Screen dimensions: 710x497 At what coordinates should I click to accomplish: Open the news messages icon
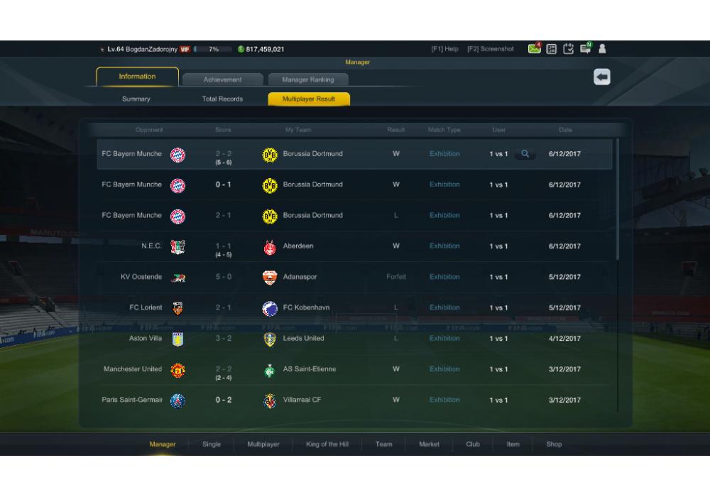[586, 48]
